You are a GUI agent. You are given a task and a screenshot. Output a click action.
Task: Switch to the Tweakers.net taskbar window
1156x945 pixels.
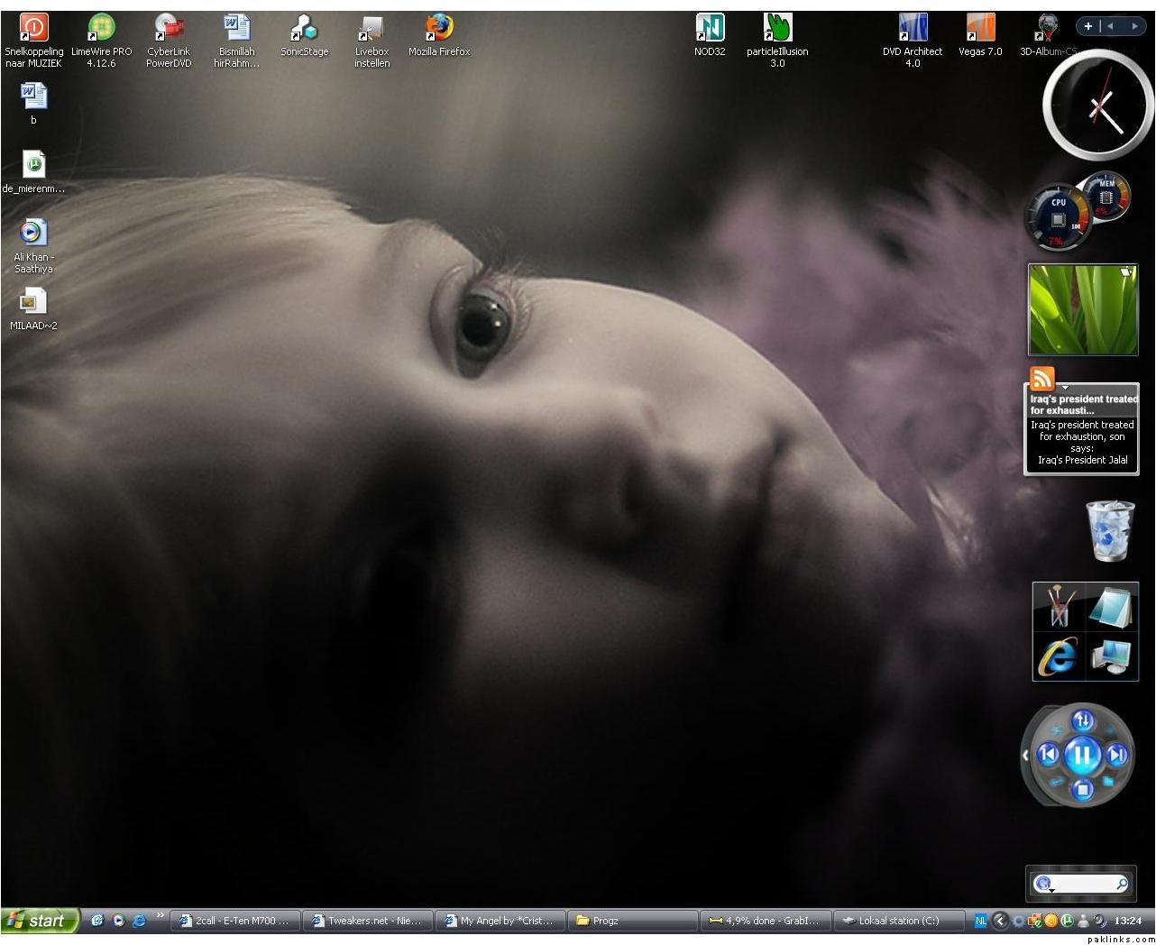click(x=367, y=921)
